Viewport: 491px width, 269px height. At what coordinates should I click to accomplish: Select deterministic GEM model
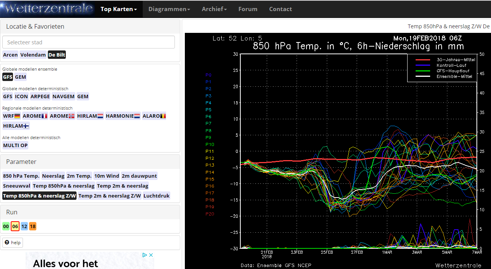[x=83, y=96]
